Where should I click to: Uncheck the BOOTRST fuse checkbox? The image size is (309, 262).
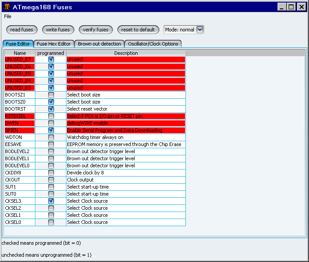51,109
